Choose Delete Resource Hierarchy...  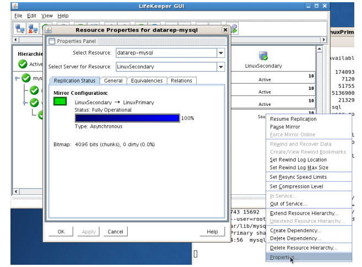309,248
